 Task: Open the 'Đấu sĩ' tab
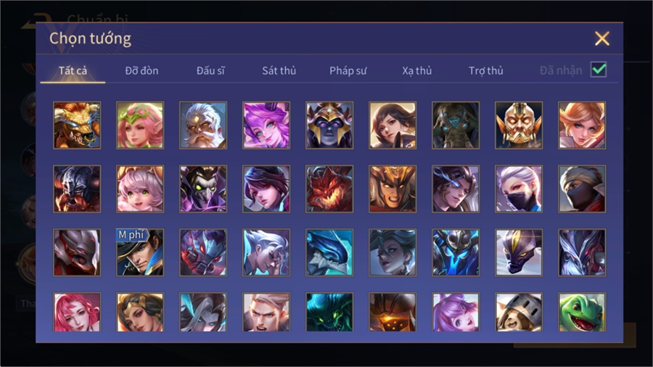[210, 71]
